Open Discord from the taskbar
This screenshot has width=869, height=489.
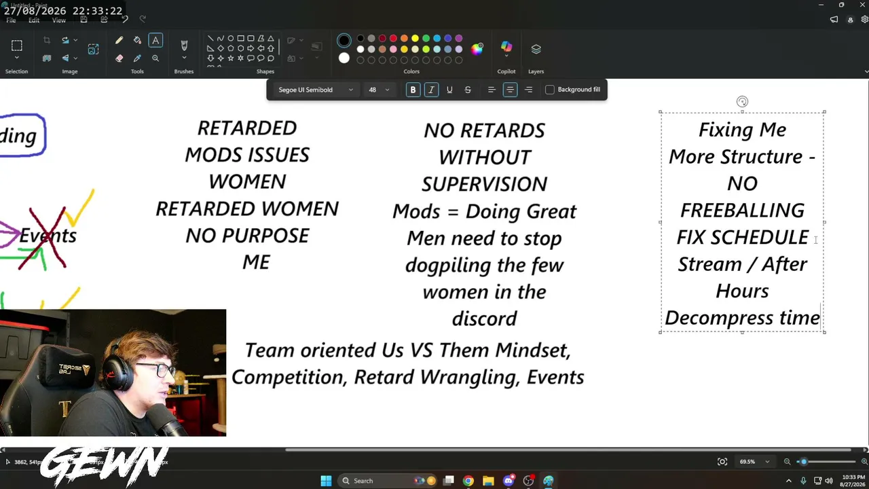click(x=509, y=481)
